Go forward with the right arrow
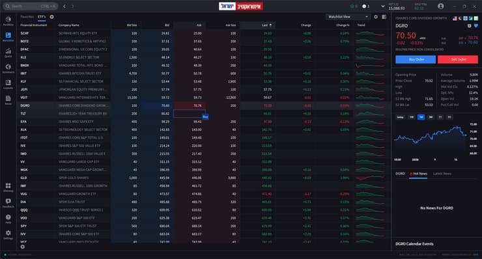 [72, 6]
